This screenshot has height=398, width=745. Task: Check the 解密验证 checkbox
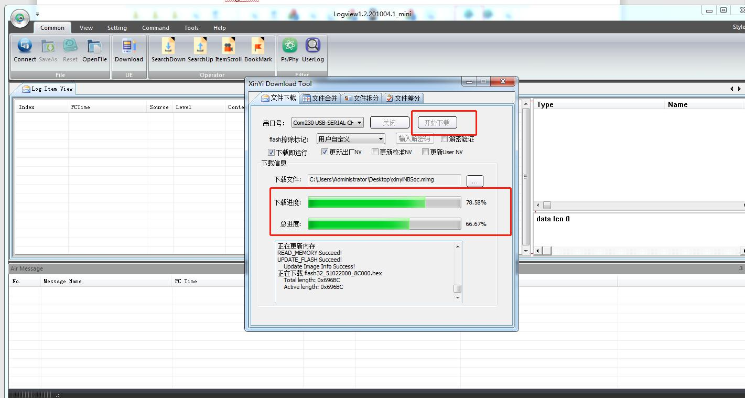[x=445, y=139]
